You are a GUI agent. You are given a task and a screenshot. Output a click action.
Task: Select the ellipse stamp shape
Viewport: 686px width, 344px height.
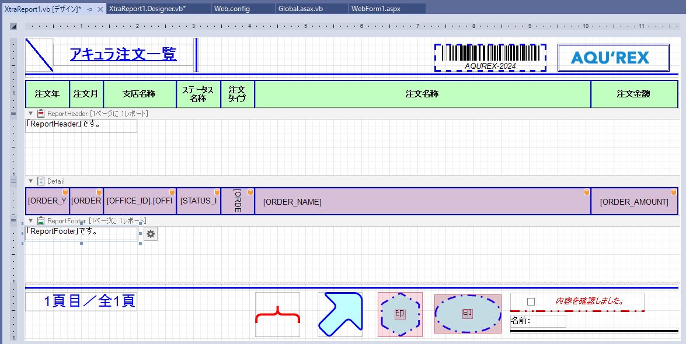pos(468,314)
